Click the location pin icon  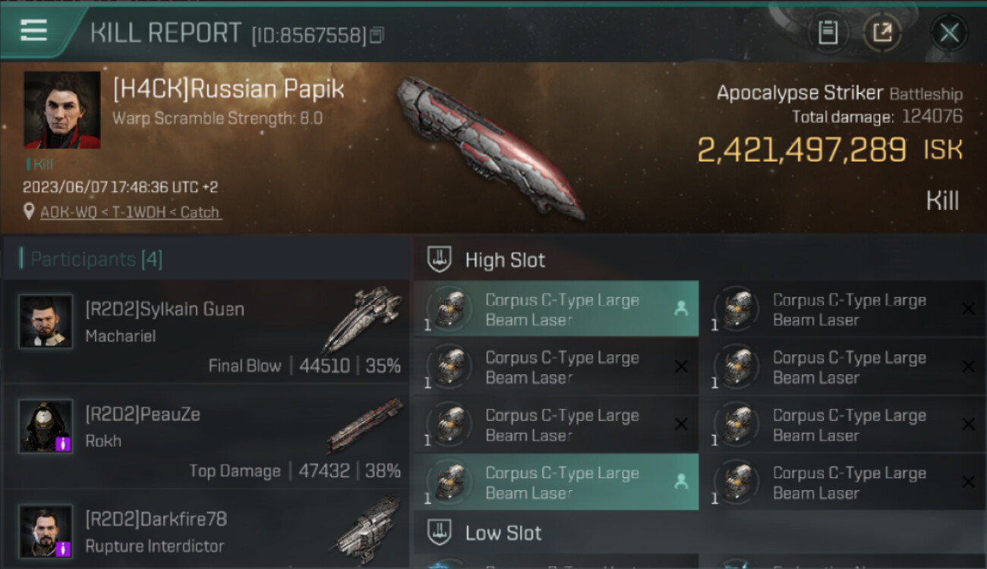click(30, 212)
